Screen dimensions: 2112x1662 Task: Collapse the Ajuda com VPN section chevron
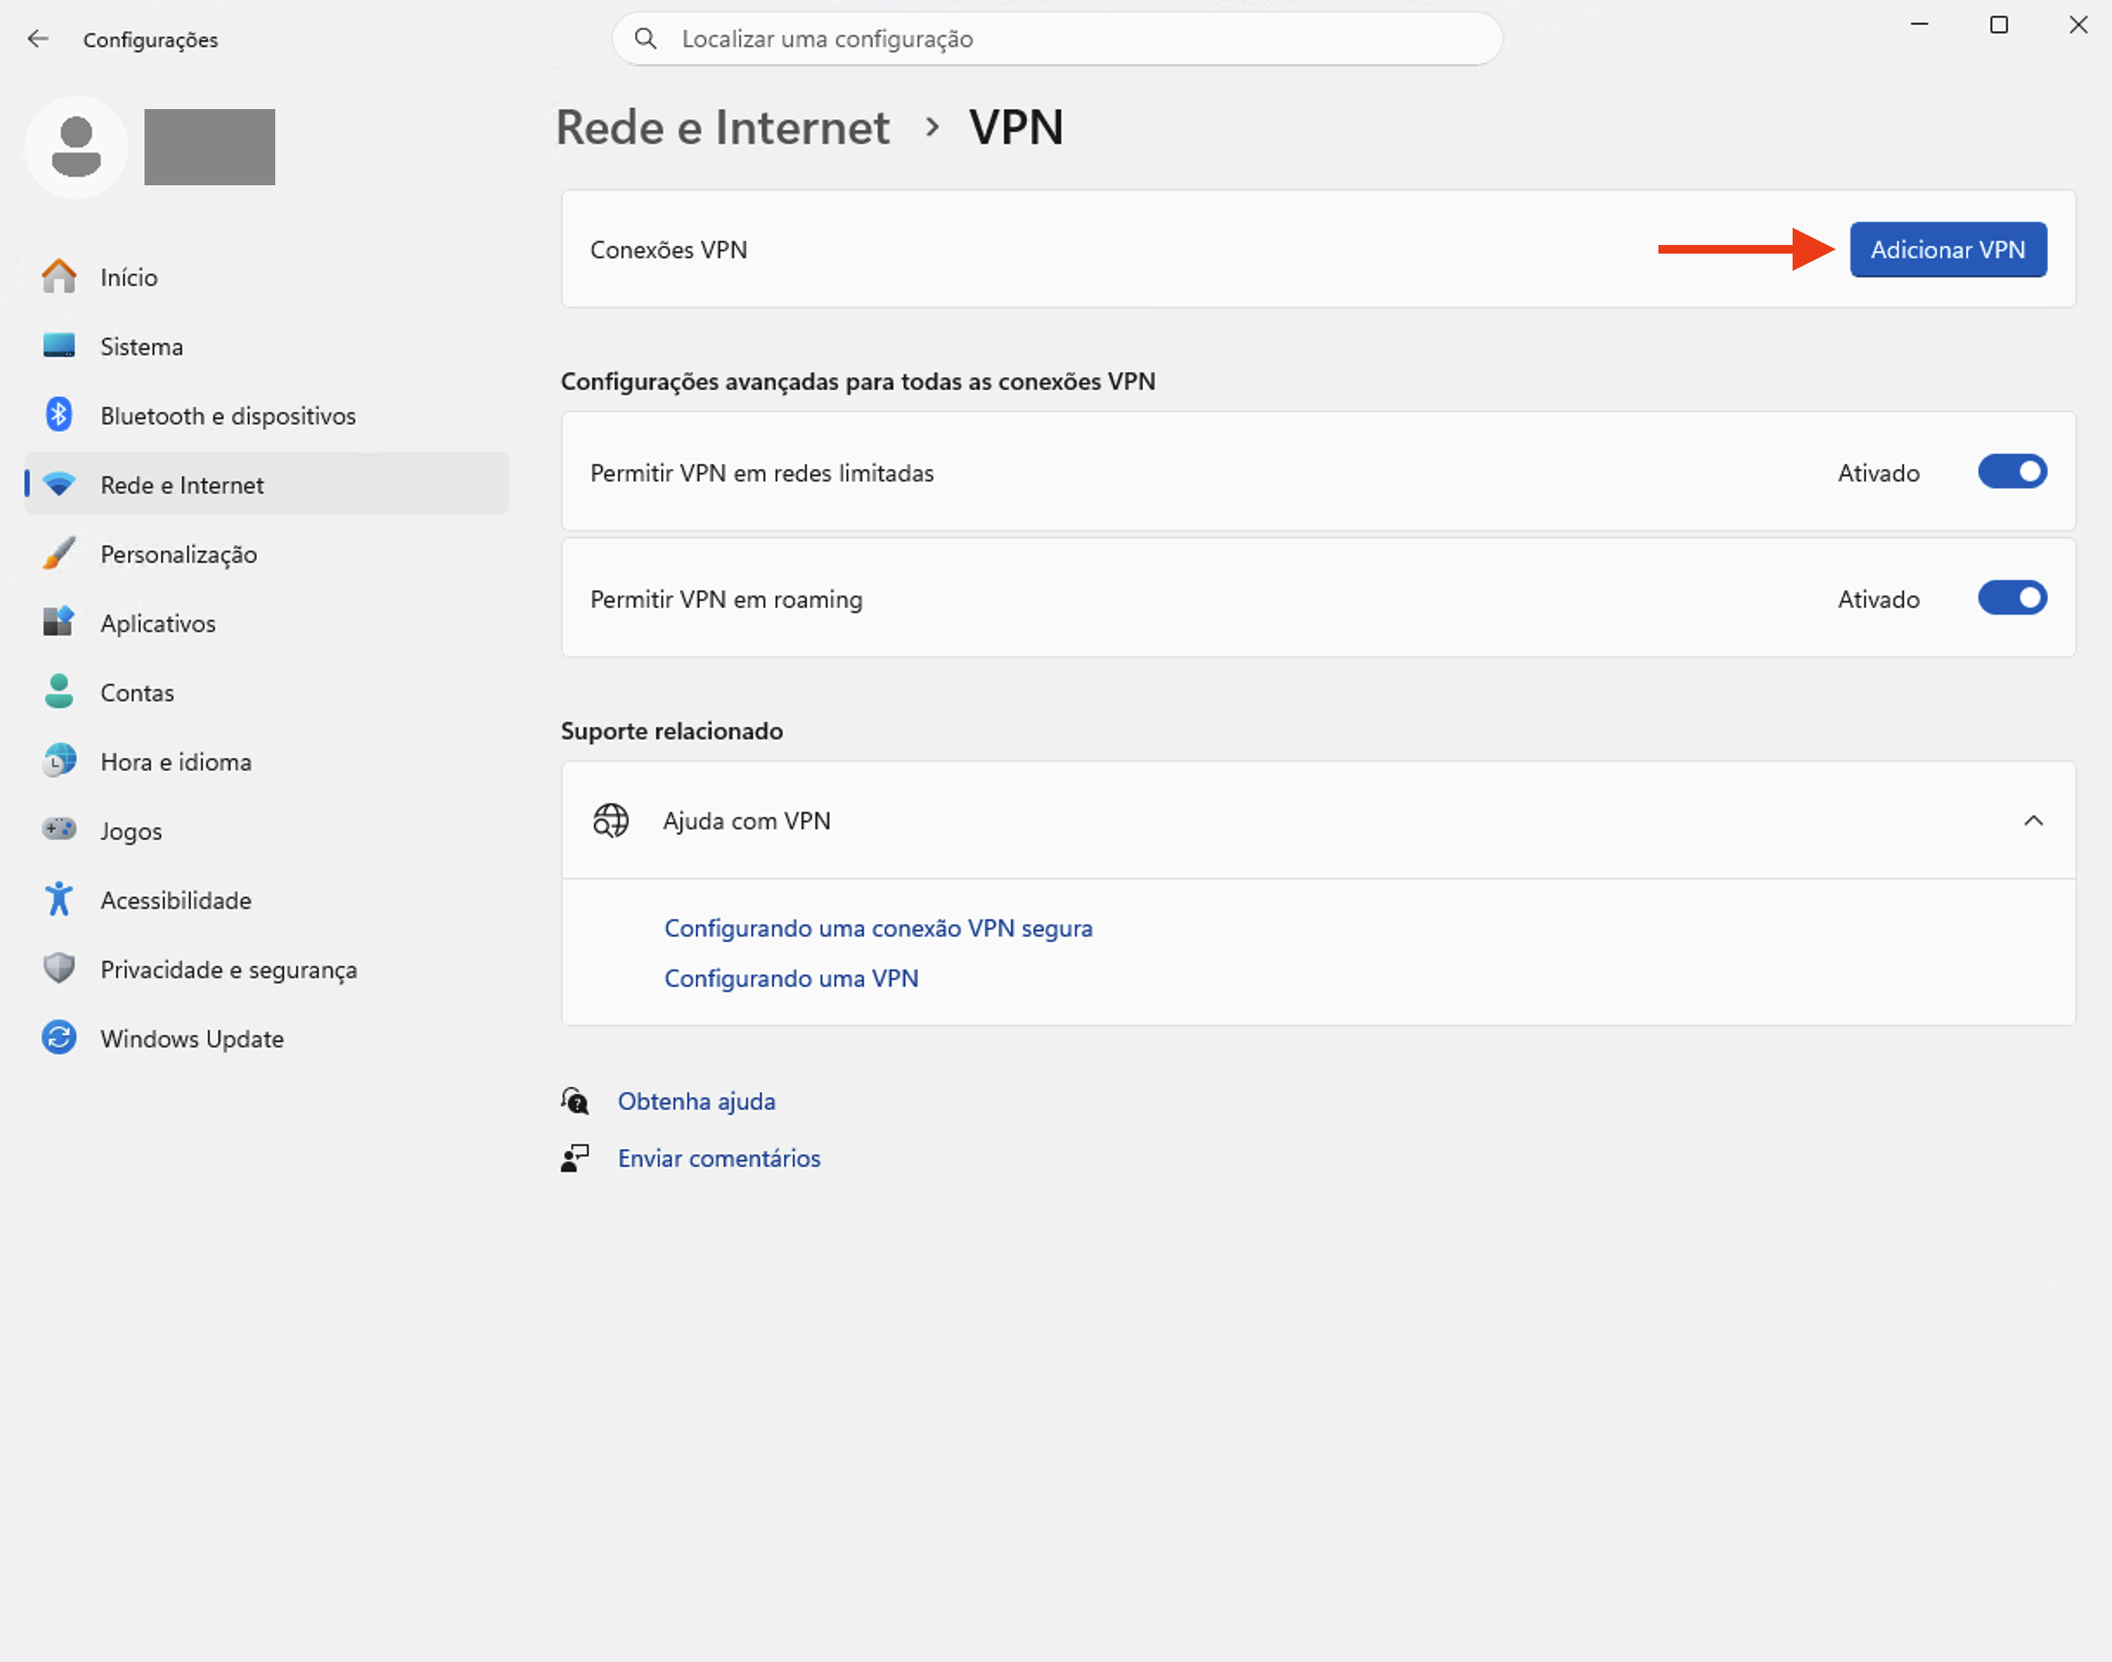(2033, 821)
